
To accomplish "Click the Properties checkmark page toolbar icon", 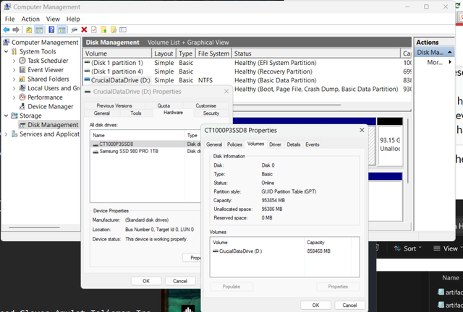I will pos(94,30).
